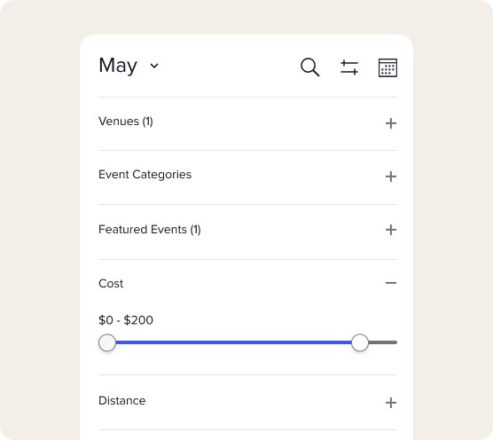Image resolution: width=493 pixels, height=440 pixels.
Task: Open the Distance filter label
Action: pyautogui.click(x=122, y=401)
